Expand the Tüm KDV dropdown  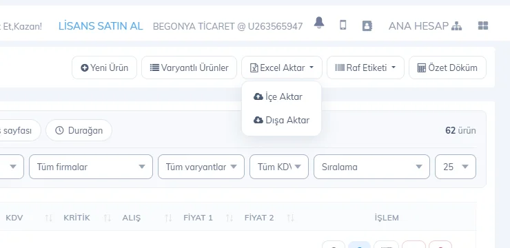pyautogui.click(x=279, y=167)
